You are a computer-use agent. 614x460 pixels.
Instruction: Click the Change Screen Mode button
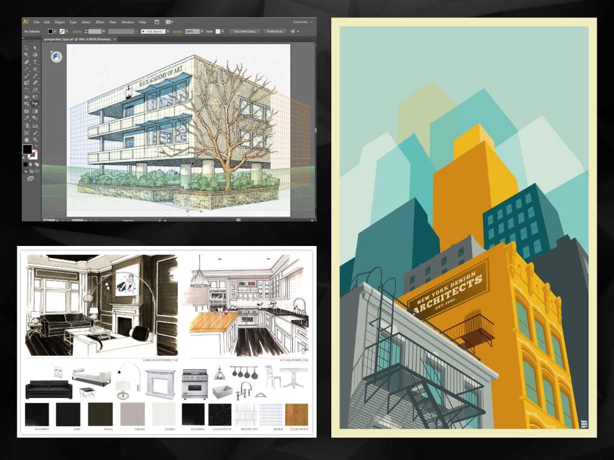pyautogui.click(x=30, y=179)
